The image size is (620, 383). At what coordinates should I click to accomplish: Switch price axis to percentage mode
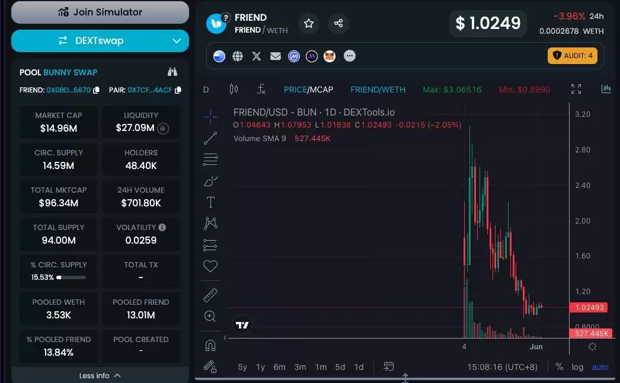559,367
